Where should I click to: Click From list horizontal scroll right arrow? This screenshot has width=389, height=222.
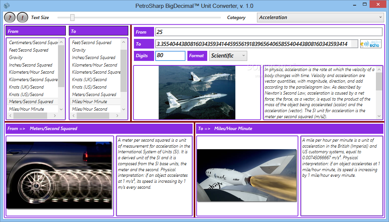55,116
